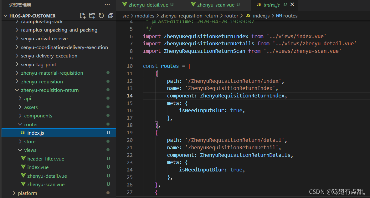The width and height of the screenshot is (370, 198).
Task: Expand zhenyu-material-requisition folder
Action: point(52,73)
